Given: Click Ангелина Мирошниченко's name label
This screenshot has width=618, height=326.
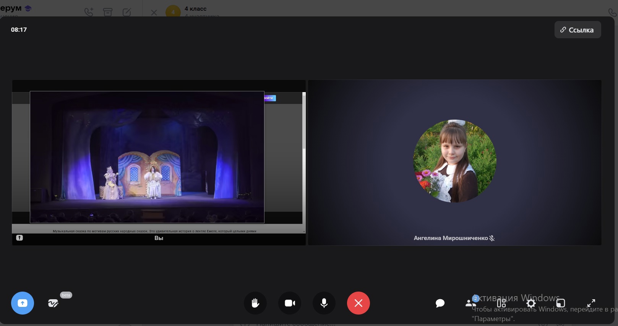Looking at the screenshot, I should click(x=451, y=238).
